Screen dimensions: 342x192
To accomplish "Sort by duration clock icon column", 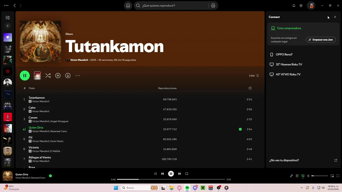I will point(250,88).
